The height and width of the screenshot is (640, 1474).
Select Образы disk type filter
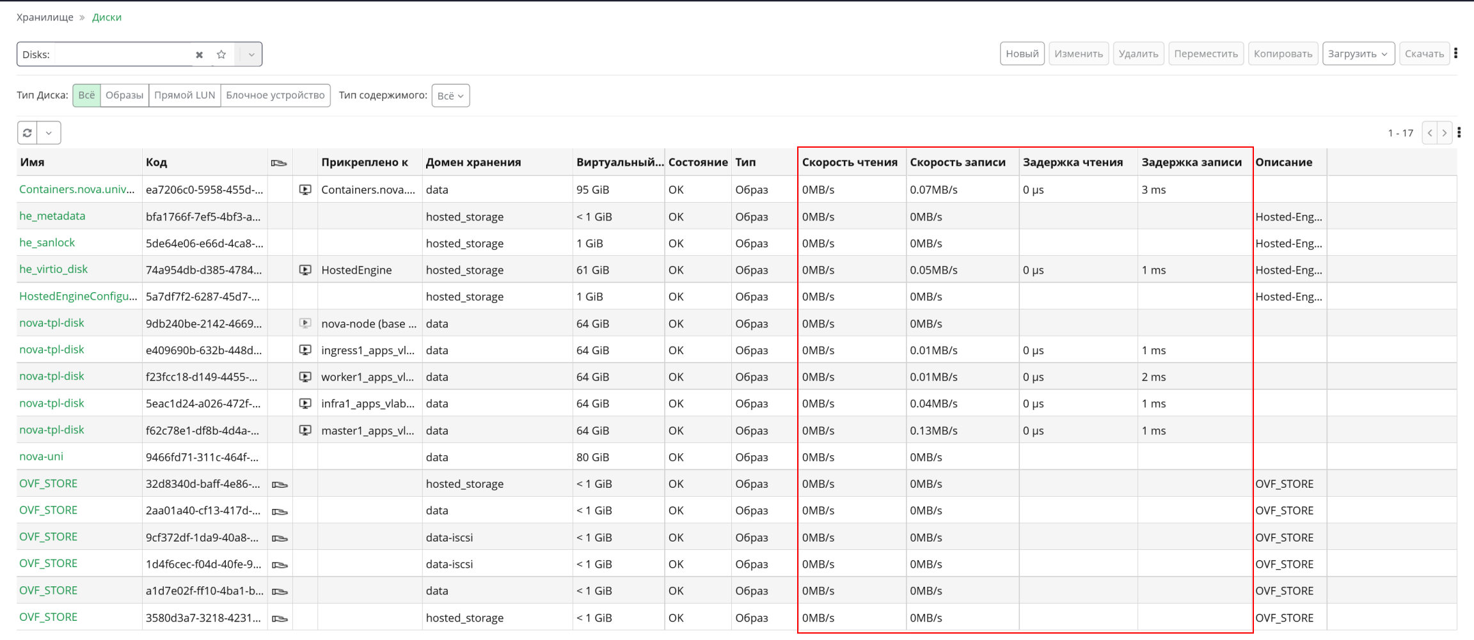[x=124, y=95]
